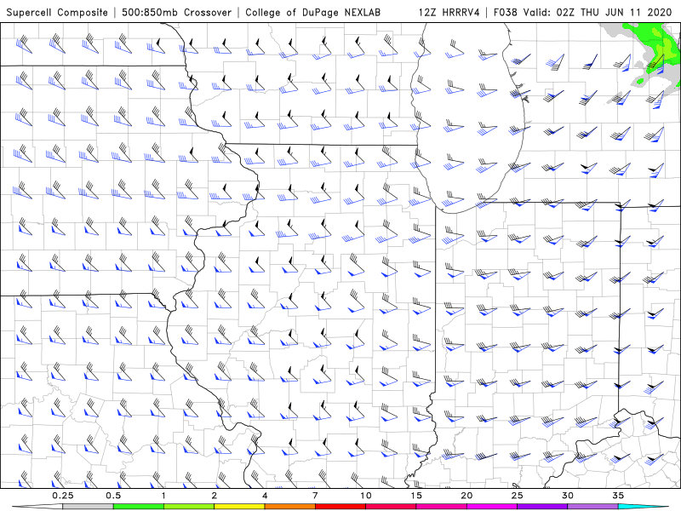
Task: Click the legend label for value 25
Action: [x=517, y=496]
